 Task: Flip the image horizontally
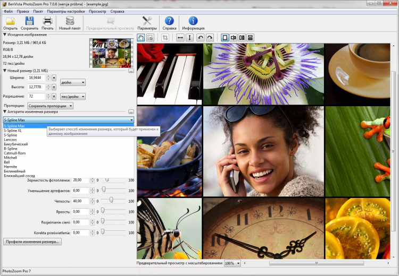point(180,38)
